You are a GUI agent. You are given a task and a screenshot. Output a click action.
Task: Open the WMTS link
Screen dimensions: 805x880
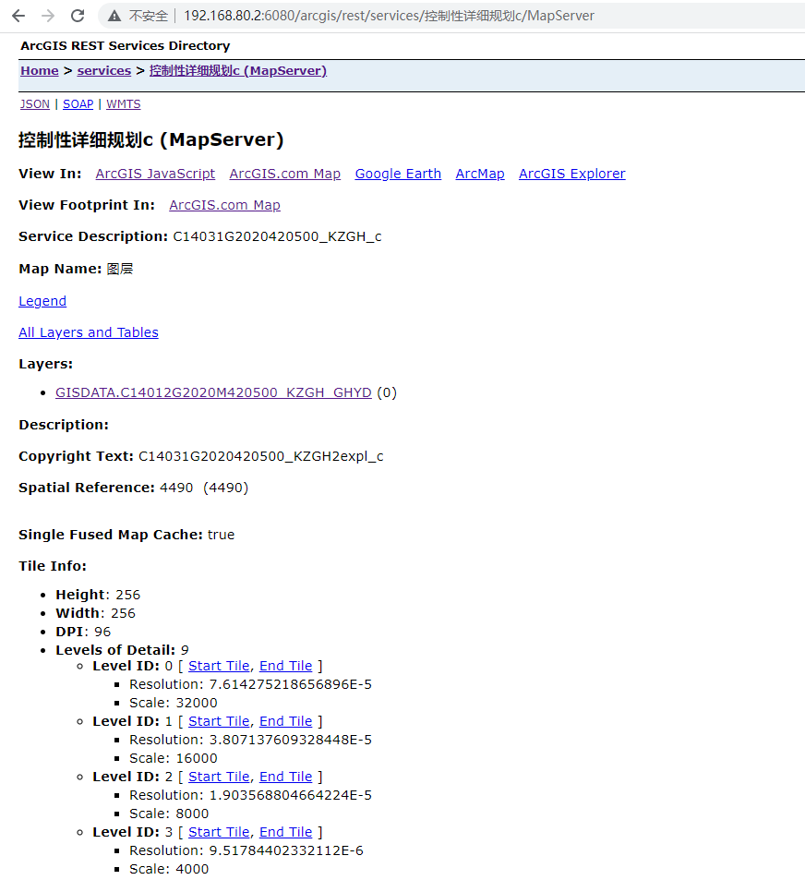pos(124,104)
